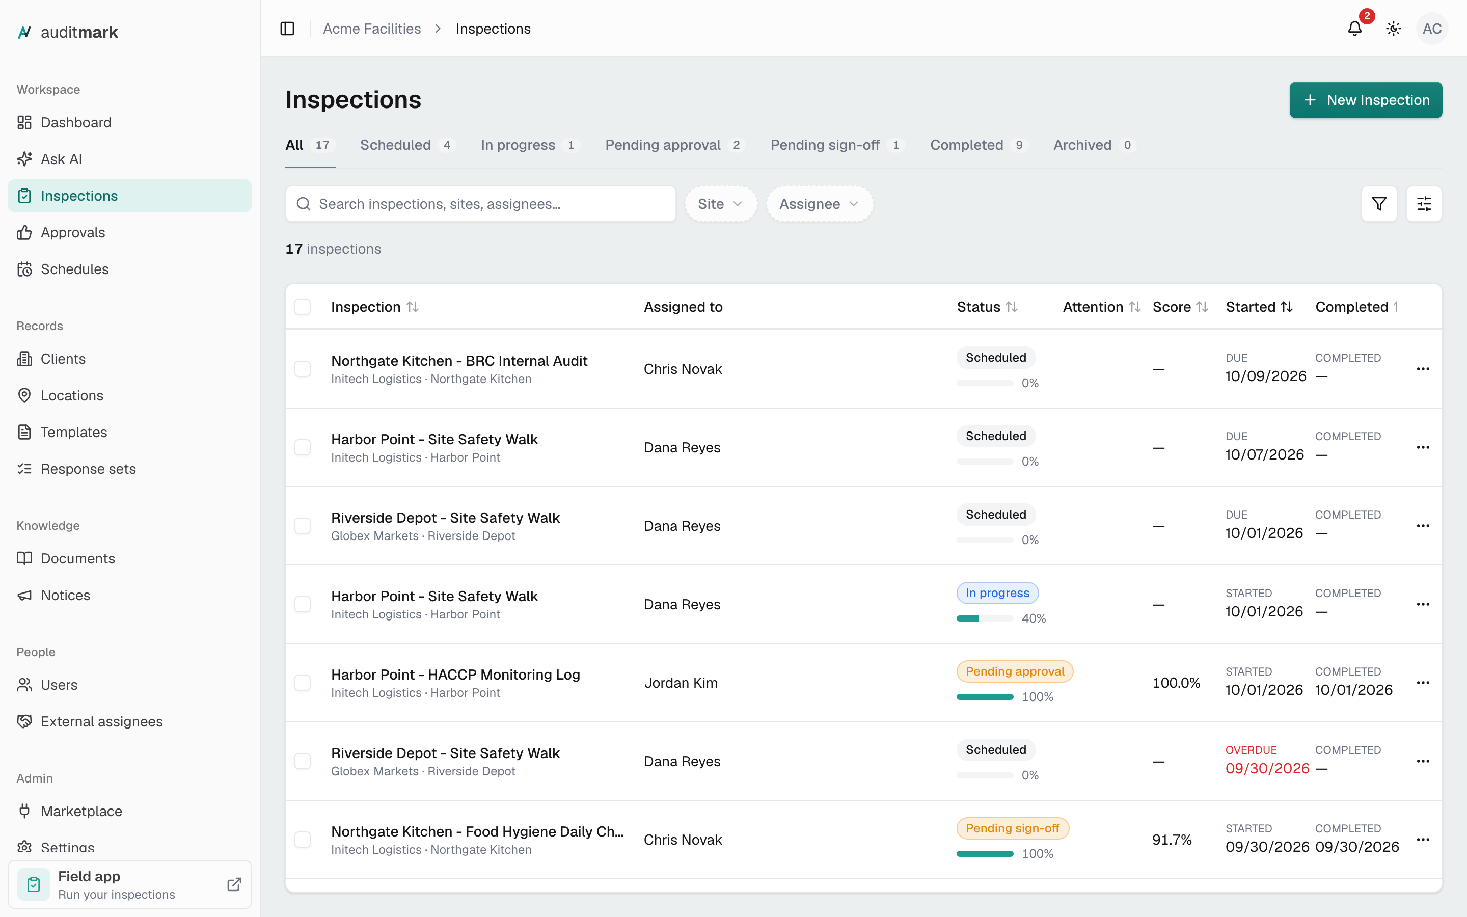Image resolution: width=1467 pixels, height=917 pixels.
Task: Switch to the Pending approval tab
Action: pos(675,145)
